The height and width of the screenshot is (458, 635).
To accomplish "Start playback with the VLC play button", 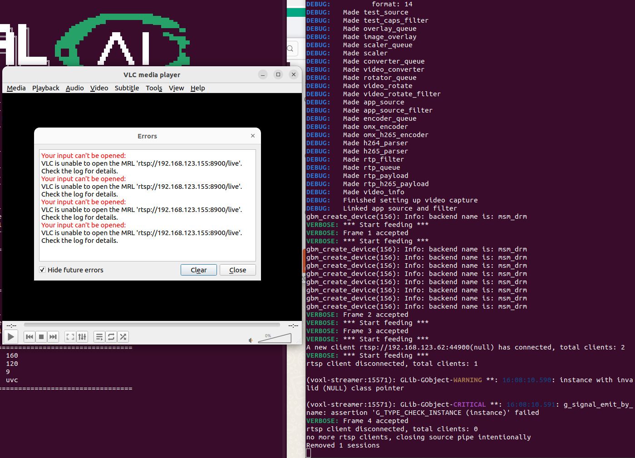I will [x=11, y=337].
